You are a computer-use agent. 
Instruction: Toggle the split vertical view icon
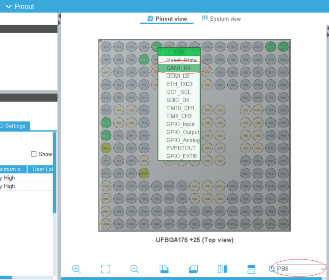pos(251,269)
